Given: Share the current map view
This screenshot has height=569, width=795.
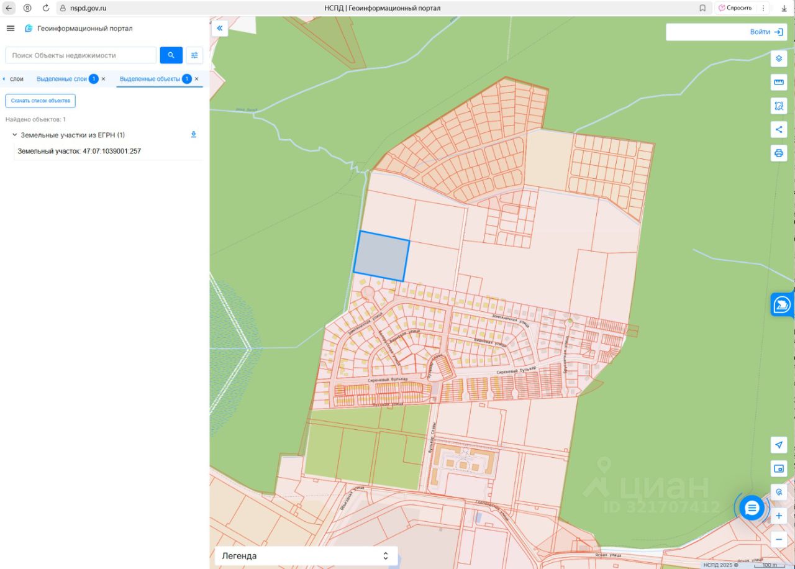Looking at the screenshot, I should pos(779,129).
